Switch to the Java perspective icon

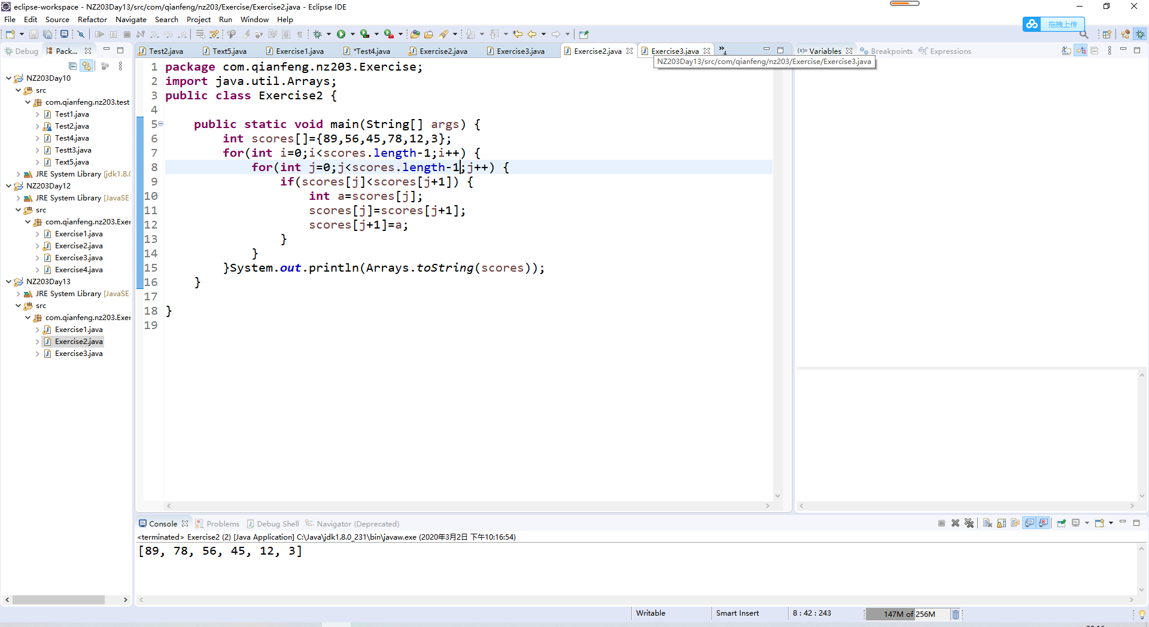pos(1126,34)
